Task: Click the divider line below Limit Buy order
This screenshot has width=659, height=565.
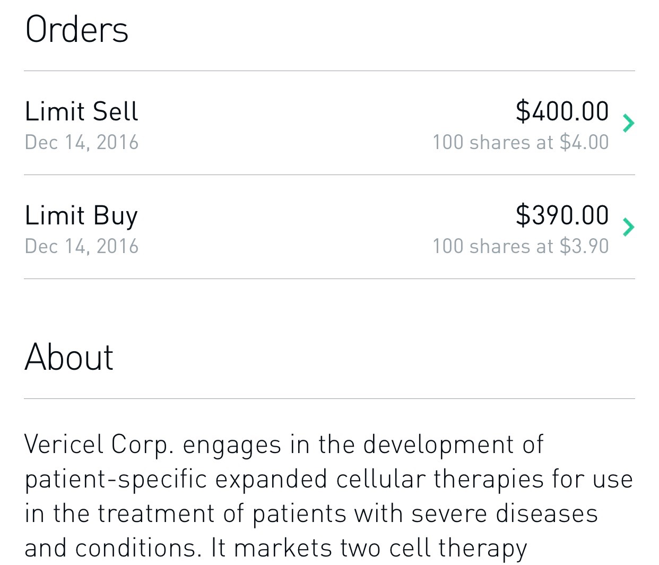Action: point(329,279)
